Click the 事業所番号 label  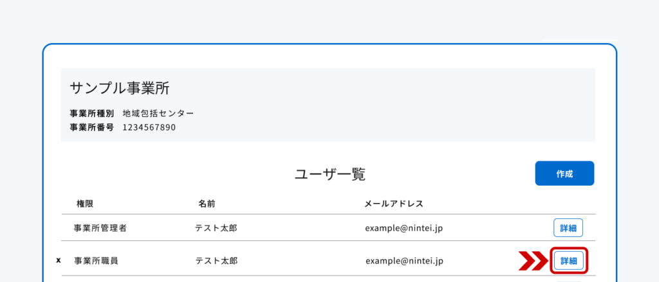pos(91,127)
